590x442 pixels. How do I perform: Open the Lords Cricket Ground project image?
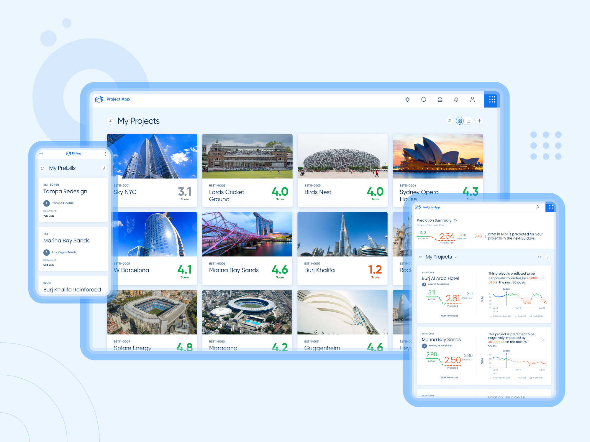[x=247, y=156]
